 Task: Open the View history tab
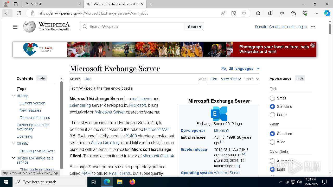click(x=231, y=79)
